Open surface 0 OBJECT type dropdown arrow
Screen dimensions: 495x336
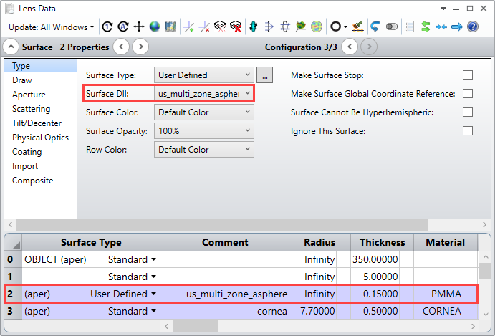click(x=154, y=259)
